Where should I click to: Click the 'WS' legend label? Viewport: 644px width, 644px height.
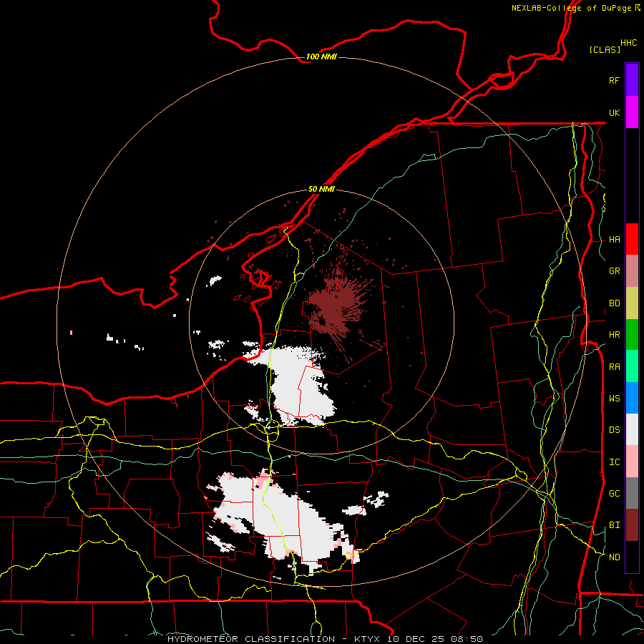[x=614, y=398]
